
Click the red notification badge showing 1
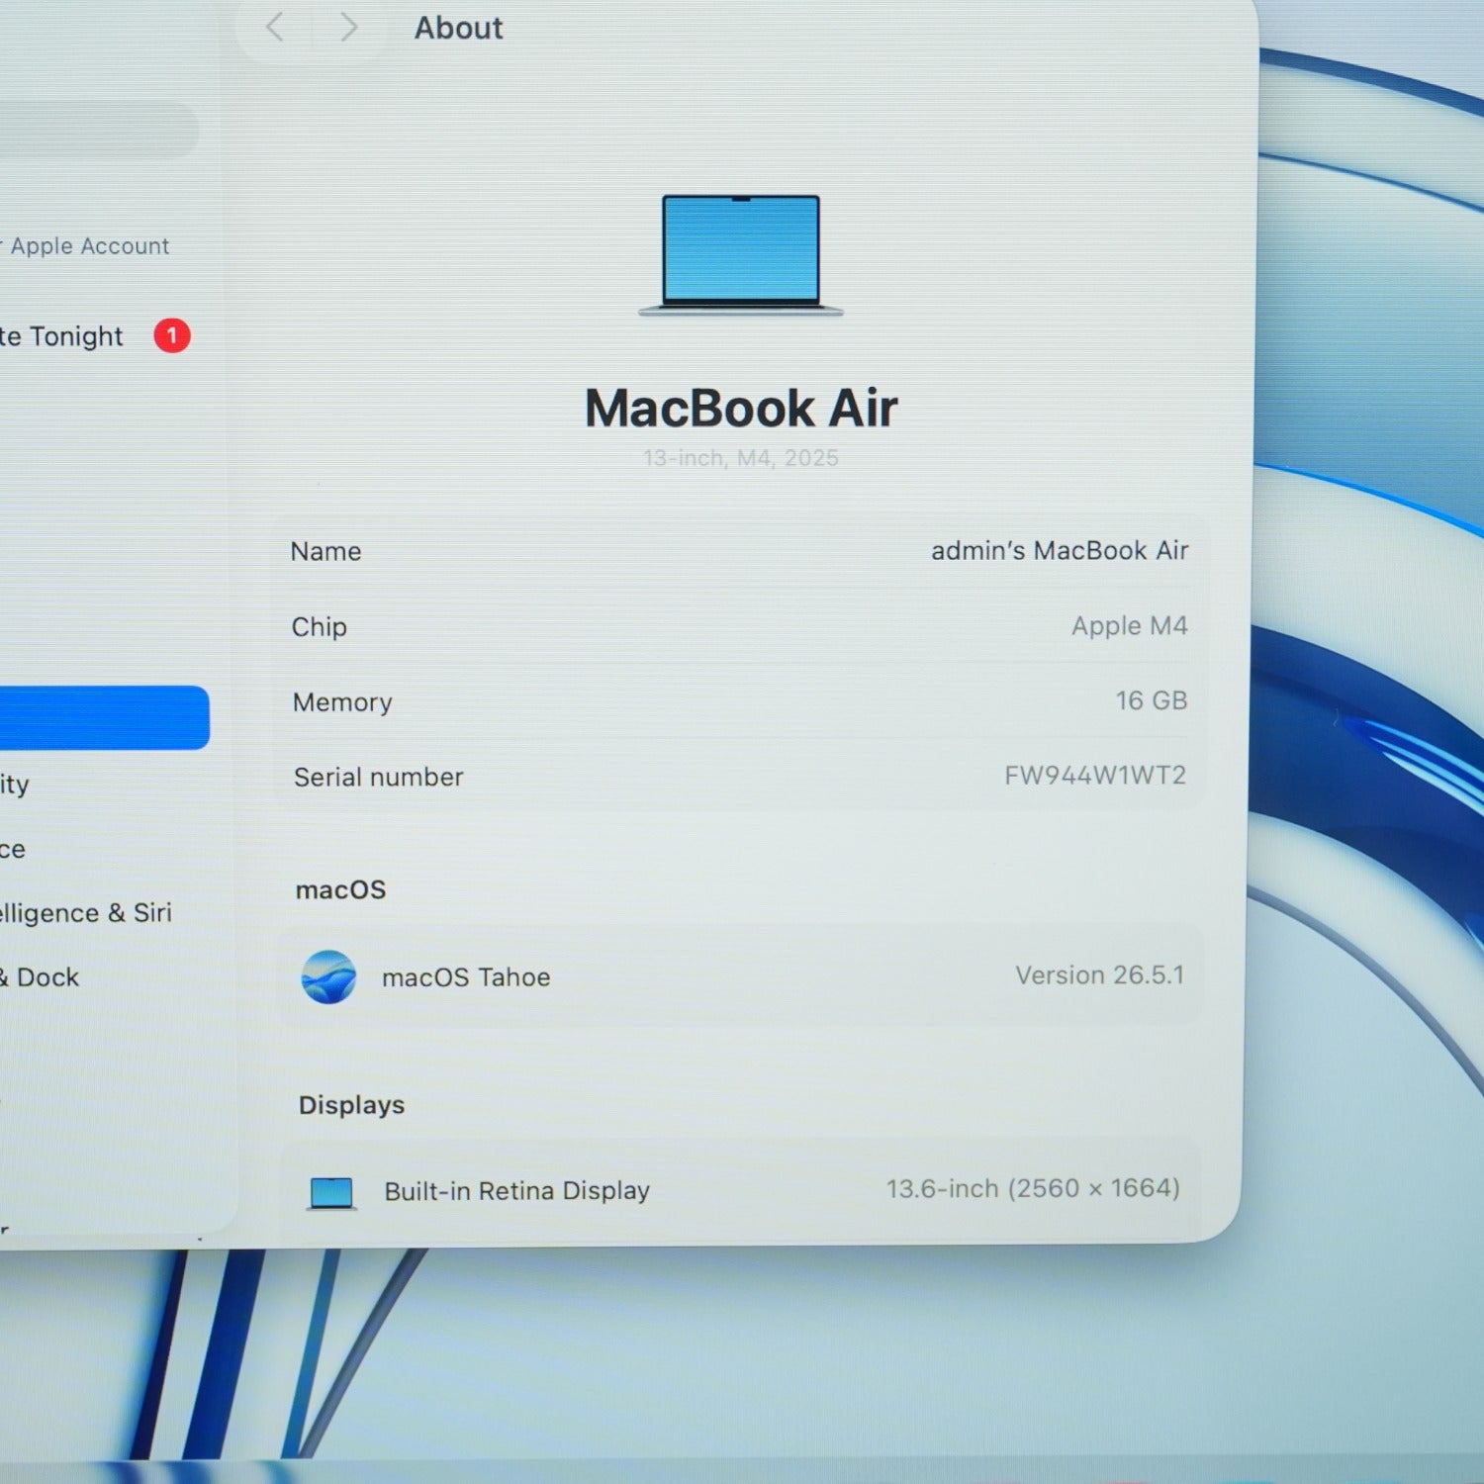172,335
